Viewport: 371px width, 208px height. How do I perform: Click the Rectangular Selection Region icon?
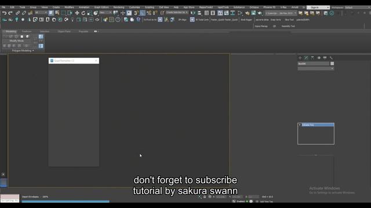tap(64, 13)
